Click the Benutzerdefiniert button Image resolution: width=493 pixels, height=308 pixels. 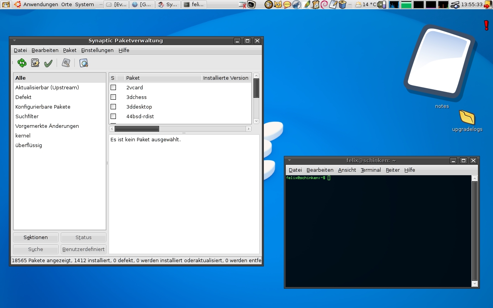click(x=84, y=249)
